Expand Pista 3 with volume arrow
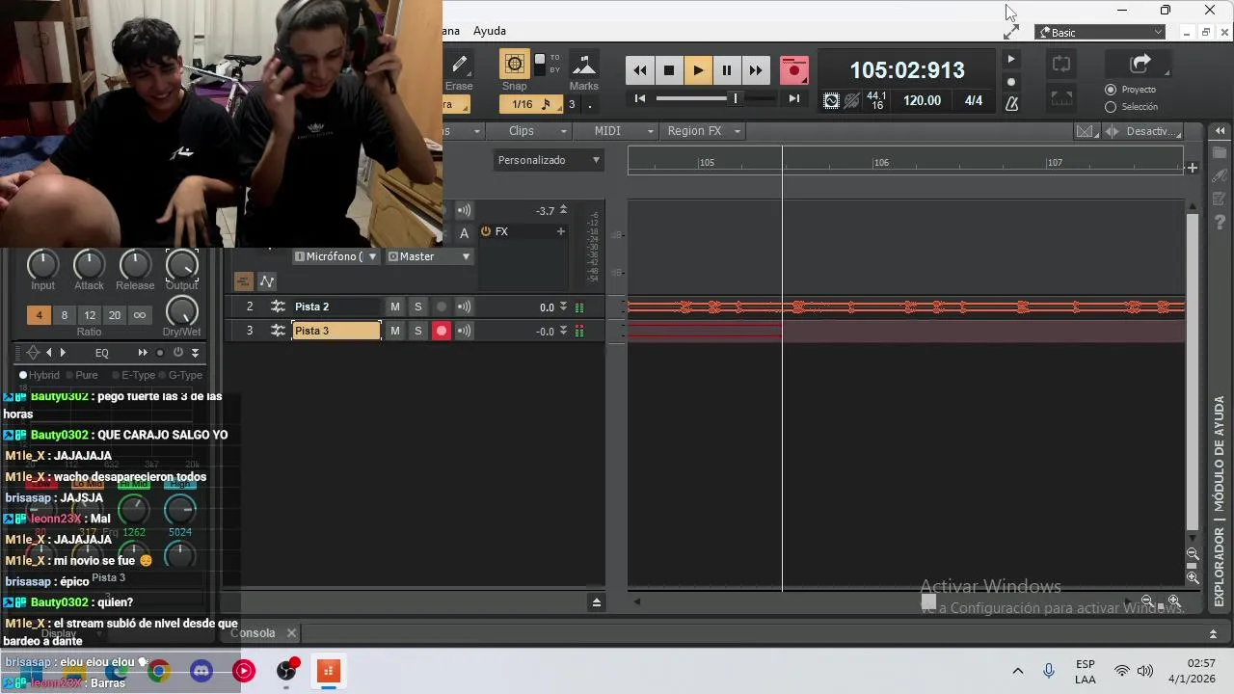The width and height of the screenshot is (1234, 694). [563, 331]
